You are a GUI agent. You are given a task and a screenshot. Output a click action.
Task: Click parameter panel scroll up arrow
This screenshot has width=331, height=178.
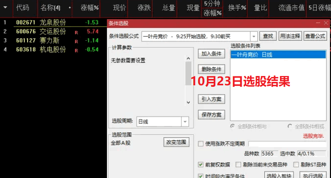click(x=188, y=58)
